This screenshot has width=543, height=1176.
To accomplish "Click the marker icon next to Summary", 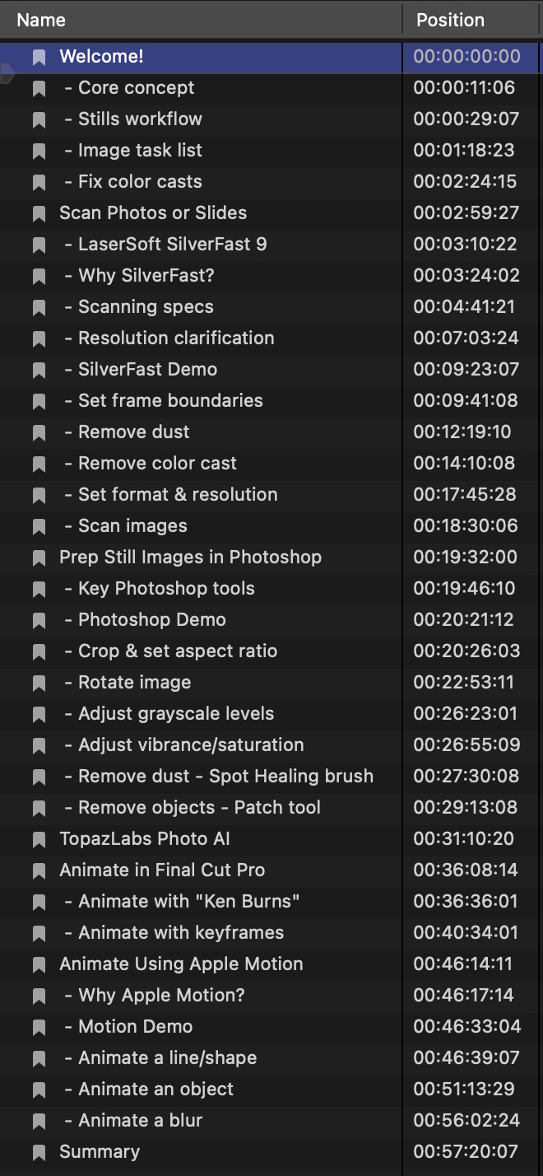I will (39, 1153).
